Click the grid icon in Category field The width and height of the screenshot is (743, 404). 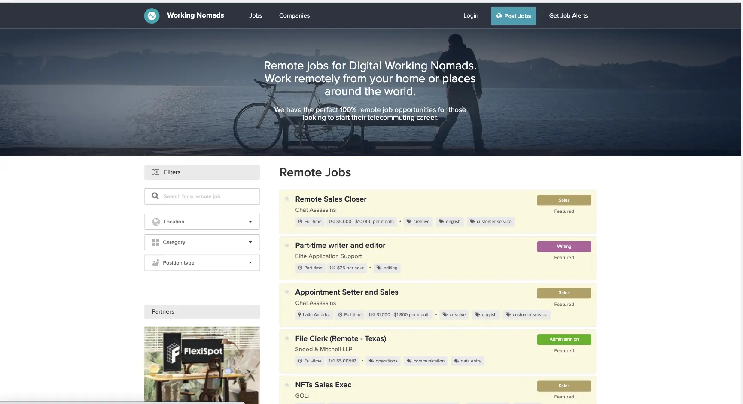(155, 242)
